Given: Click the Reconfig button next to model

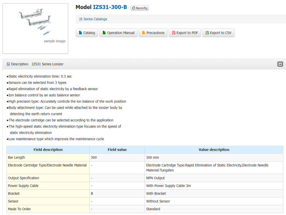Looking at the screenshot, I should click(x=140, y=8).
